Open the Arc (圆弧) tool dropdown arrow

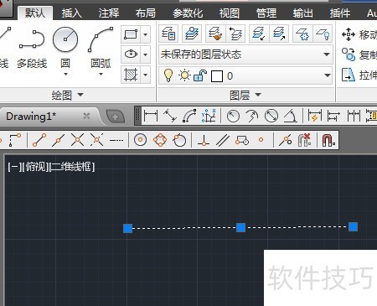click(x=101, y=75)
